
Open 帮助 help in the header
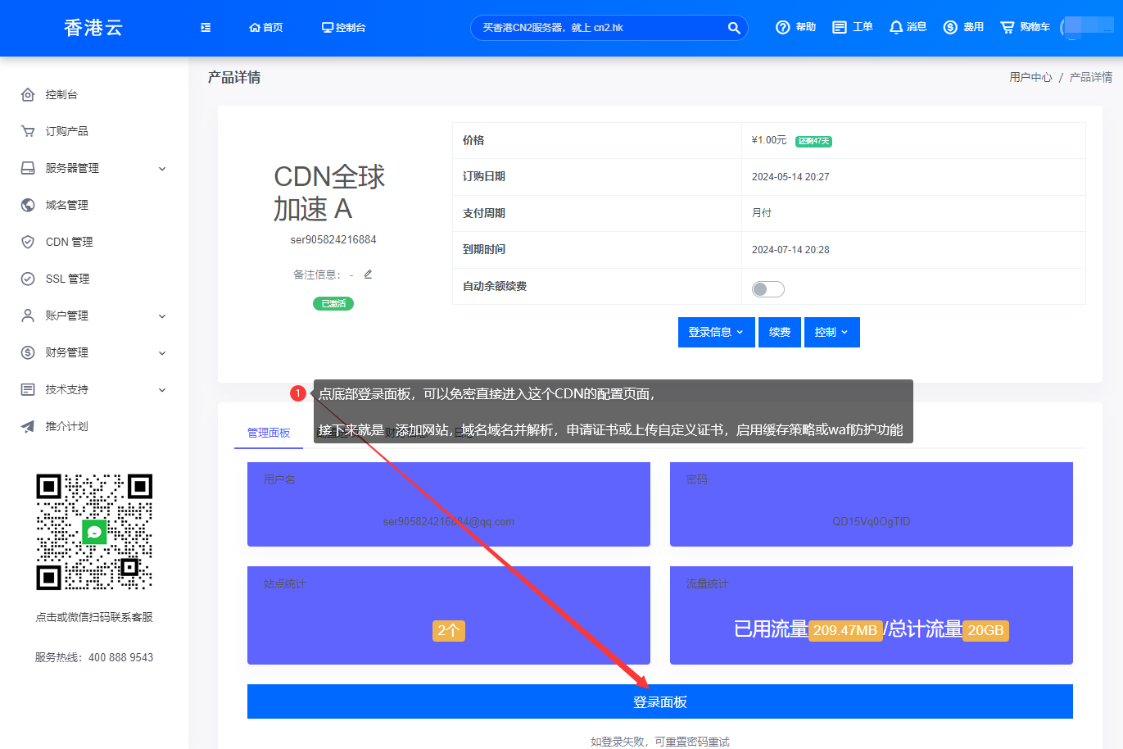(x=795, y=27)
